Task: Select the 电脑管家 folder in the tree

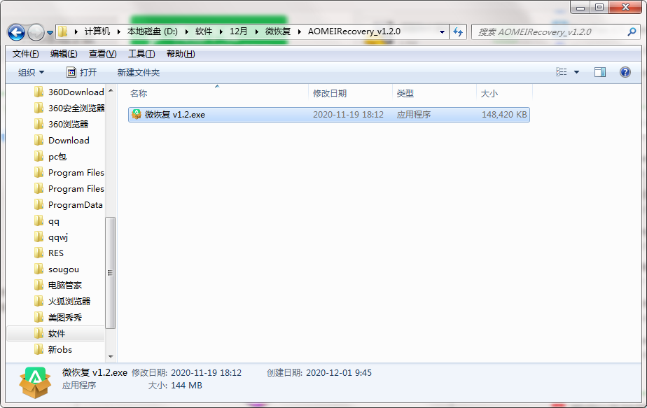Action: pos(65,286)
